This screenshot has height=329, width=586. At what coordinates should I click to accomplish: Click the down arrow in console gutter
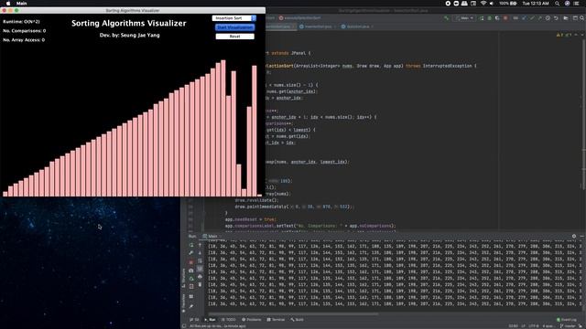[200, 253]
